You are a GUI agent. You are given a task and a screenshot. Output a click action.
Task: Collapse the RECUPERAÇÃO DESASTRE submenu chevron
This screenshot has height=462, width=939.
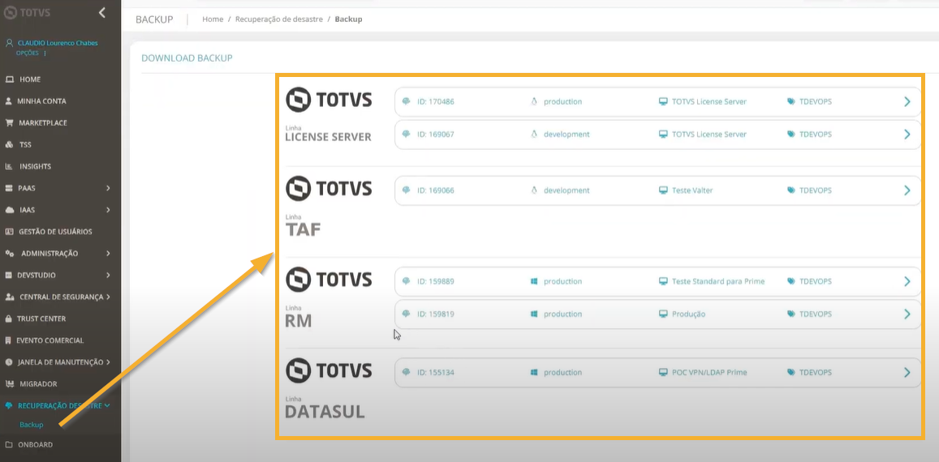pos(107,406)
